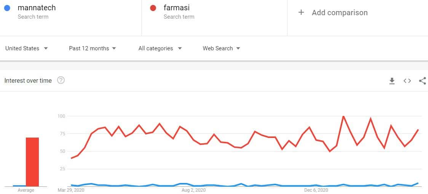
Task: Open the embed code icon
Action: 407,81
